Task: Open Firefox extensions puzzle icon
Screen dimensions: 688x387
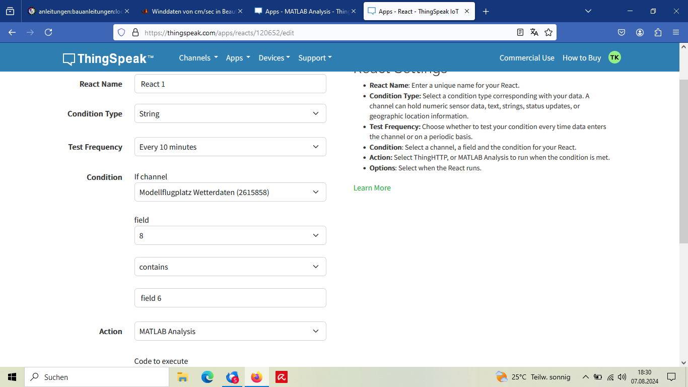Action: pyautogui.click(x=658, y=32)
